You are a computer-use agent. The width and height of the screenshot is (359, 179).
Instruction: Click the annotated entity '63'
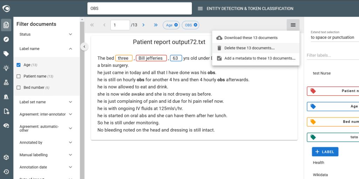(x=176, y=58)
